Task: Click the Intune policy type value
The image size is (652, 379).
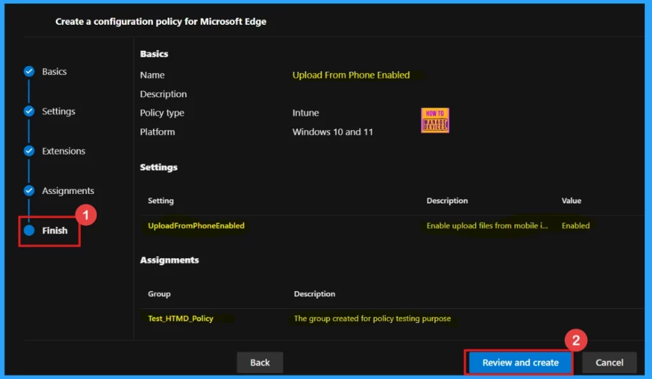Action: [306, 113]
